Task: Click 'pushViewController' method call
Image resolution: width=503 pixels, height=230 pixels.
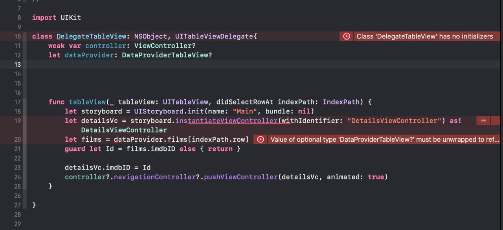Action: click(241, 177)
